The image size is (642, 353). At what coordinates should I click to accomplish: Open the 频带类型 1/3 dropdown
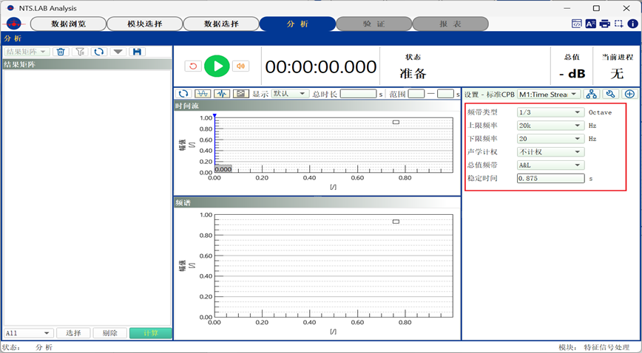pos(550,112)
